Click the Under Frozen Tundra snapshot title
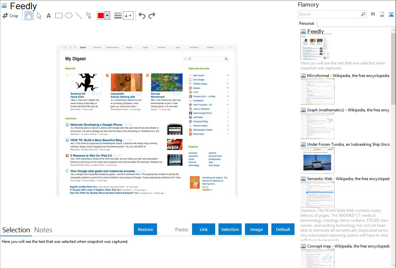Viewport: 396px width, 268px height. point(348,144)
